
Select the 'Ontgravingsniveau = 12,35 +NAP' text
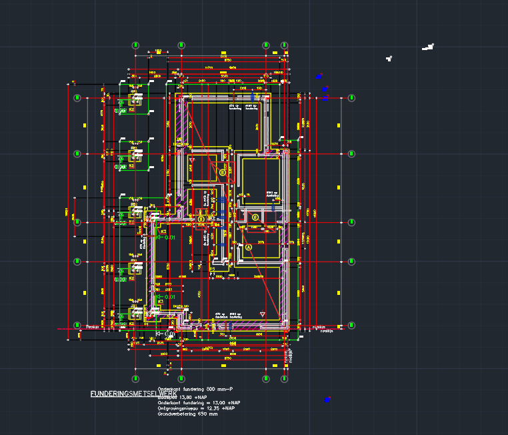pyautogui.click(x=196, y=408)
